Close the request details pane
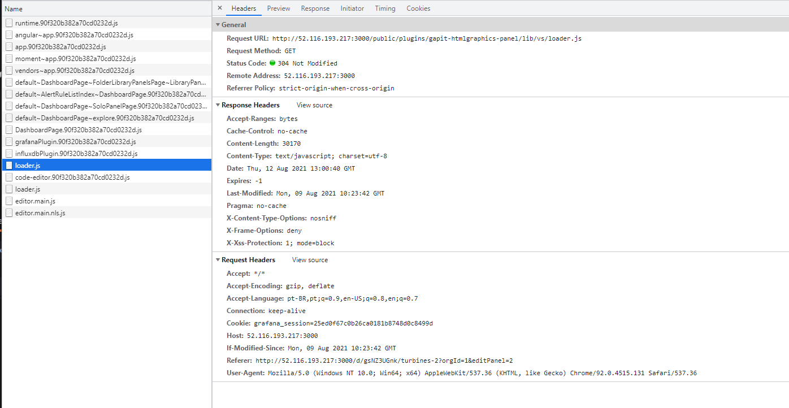 point(220,8)
